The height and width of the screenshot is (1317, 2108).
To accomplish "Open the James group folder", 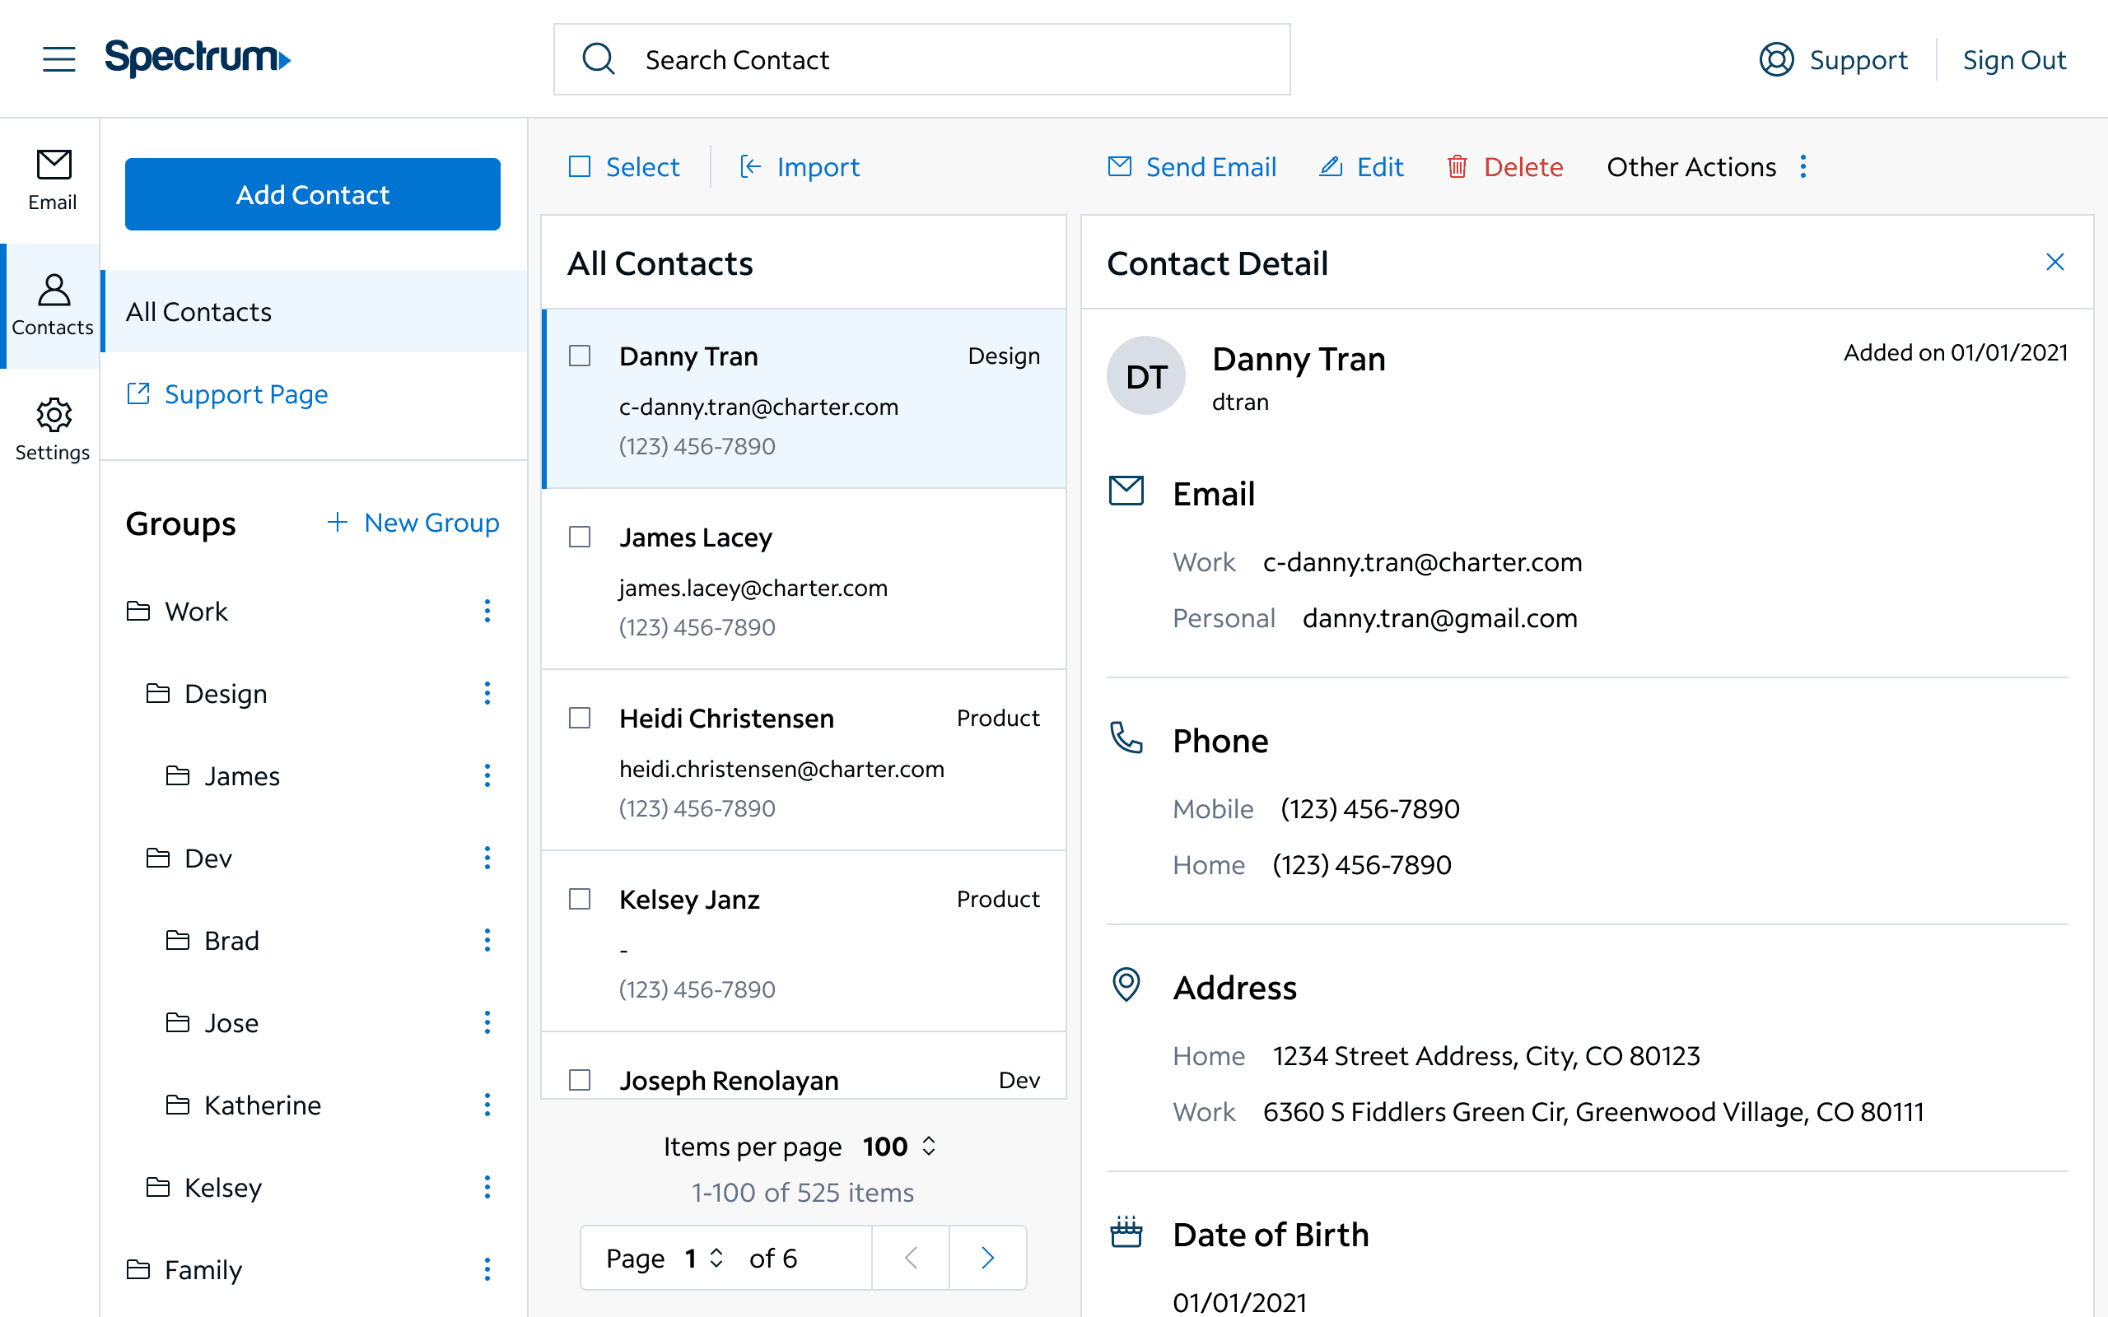I will pyautogui.click(x=223, y=775).
